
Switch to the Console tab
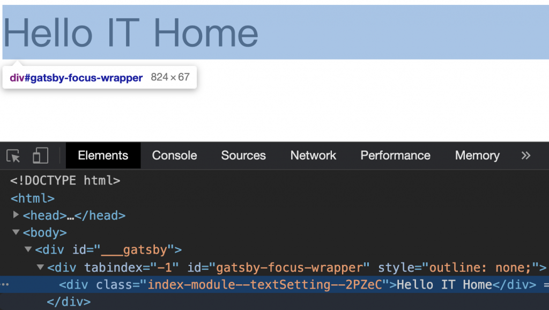pos(174,155)
